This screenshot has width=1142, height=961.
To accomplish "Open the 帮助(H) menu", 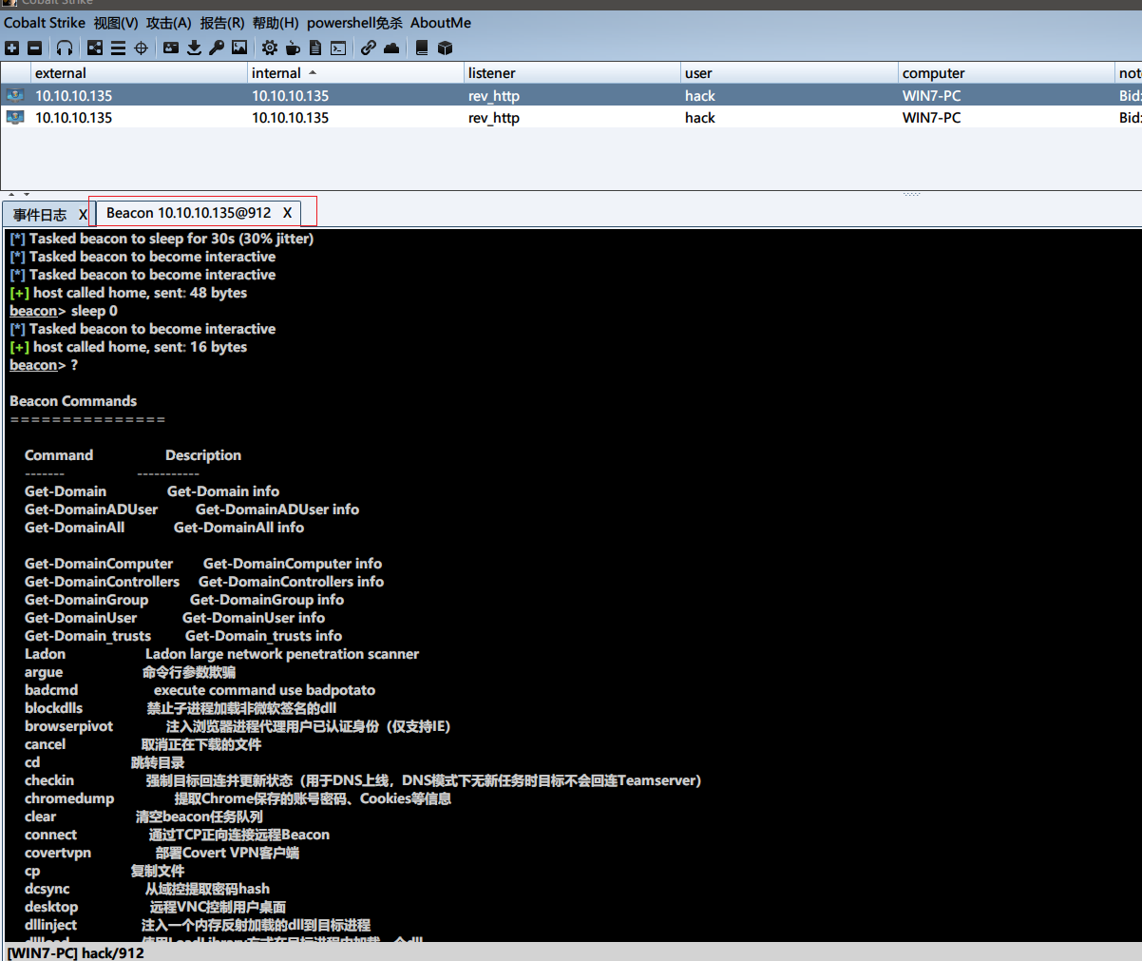I will (276, 23).
